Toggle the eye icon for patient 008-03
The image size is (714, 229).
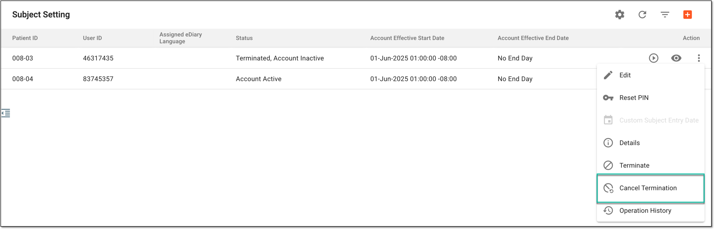point(676,58)
